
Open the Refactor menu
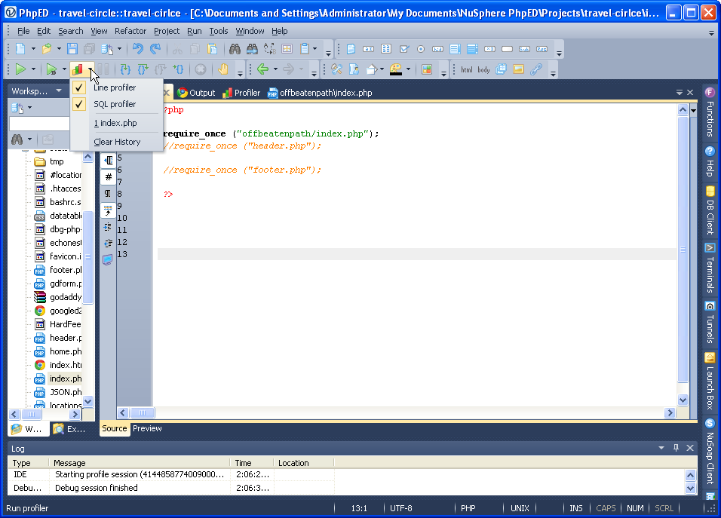click(x=130, y=31)
